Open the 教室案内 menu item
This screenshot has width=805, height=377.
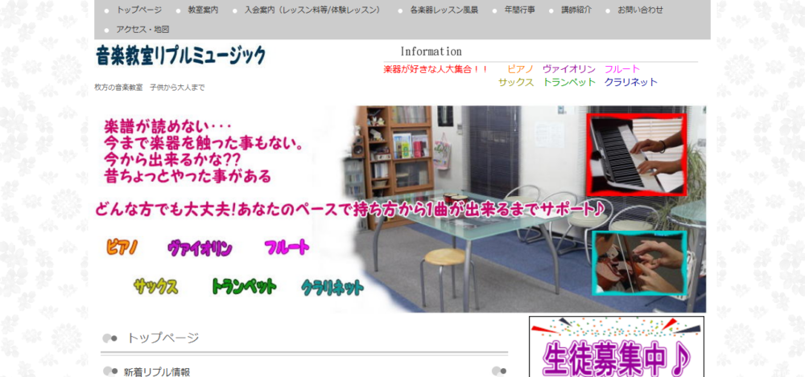(203, 10)
